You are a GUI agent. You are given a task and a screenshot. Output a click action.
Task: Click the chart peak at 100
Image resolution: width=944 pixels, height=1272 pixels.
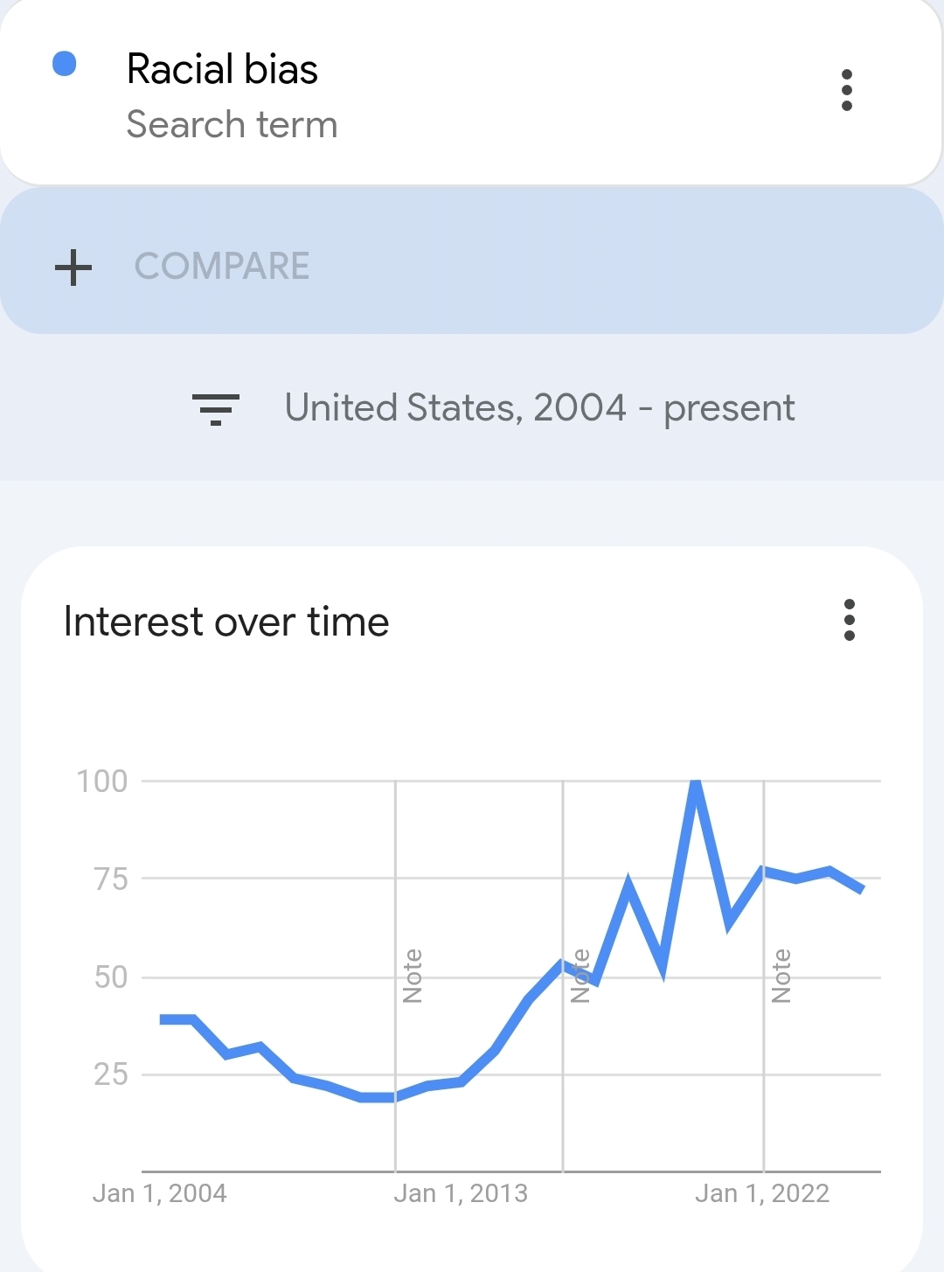[696, 782]
